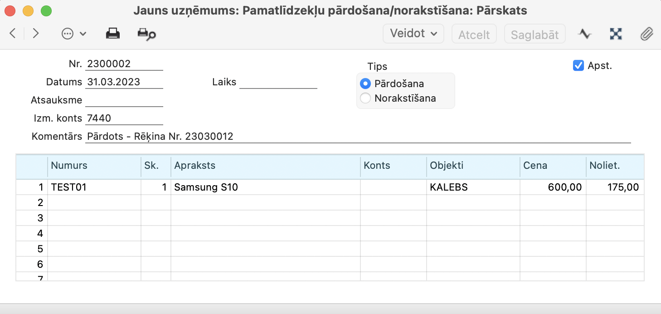Go to the previous record arrow

tap(13, 34)
